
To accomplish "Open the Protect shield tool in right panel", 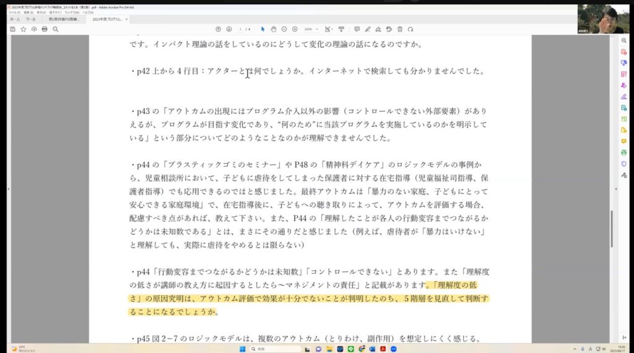I will click(623, 163).
